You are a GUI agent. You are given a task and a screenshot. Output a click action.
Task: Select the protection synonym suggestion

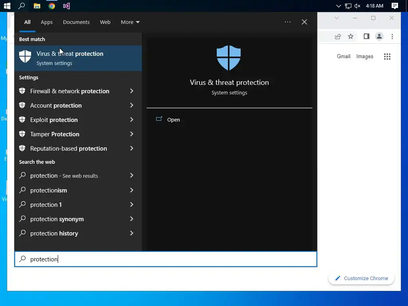point(57,219)
